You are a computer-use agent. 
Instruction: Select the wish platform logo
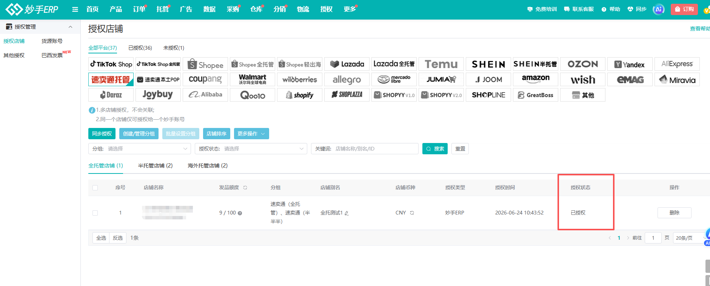[x=583, y=79]
